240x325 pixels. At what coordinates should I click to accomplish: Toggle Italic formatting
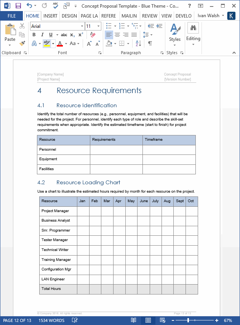(x=42, y=35)
